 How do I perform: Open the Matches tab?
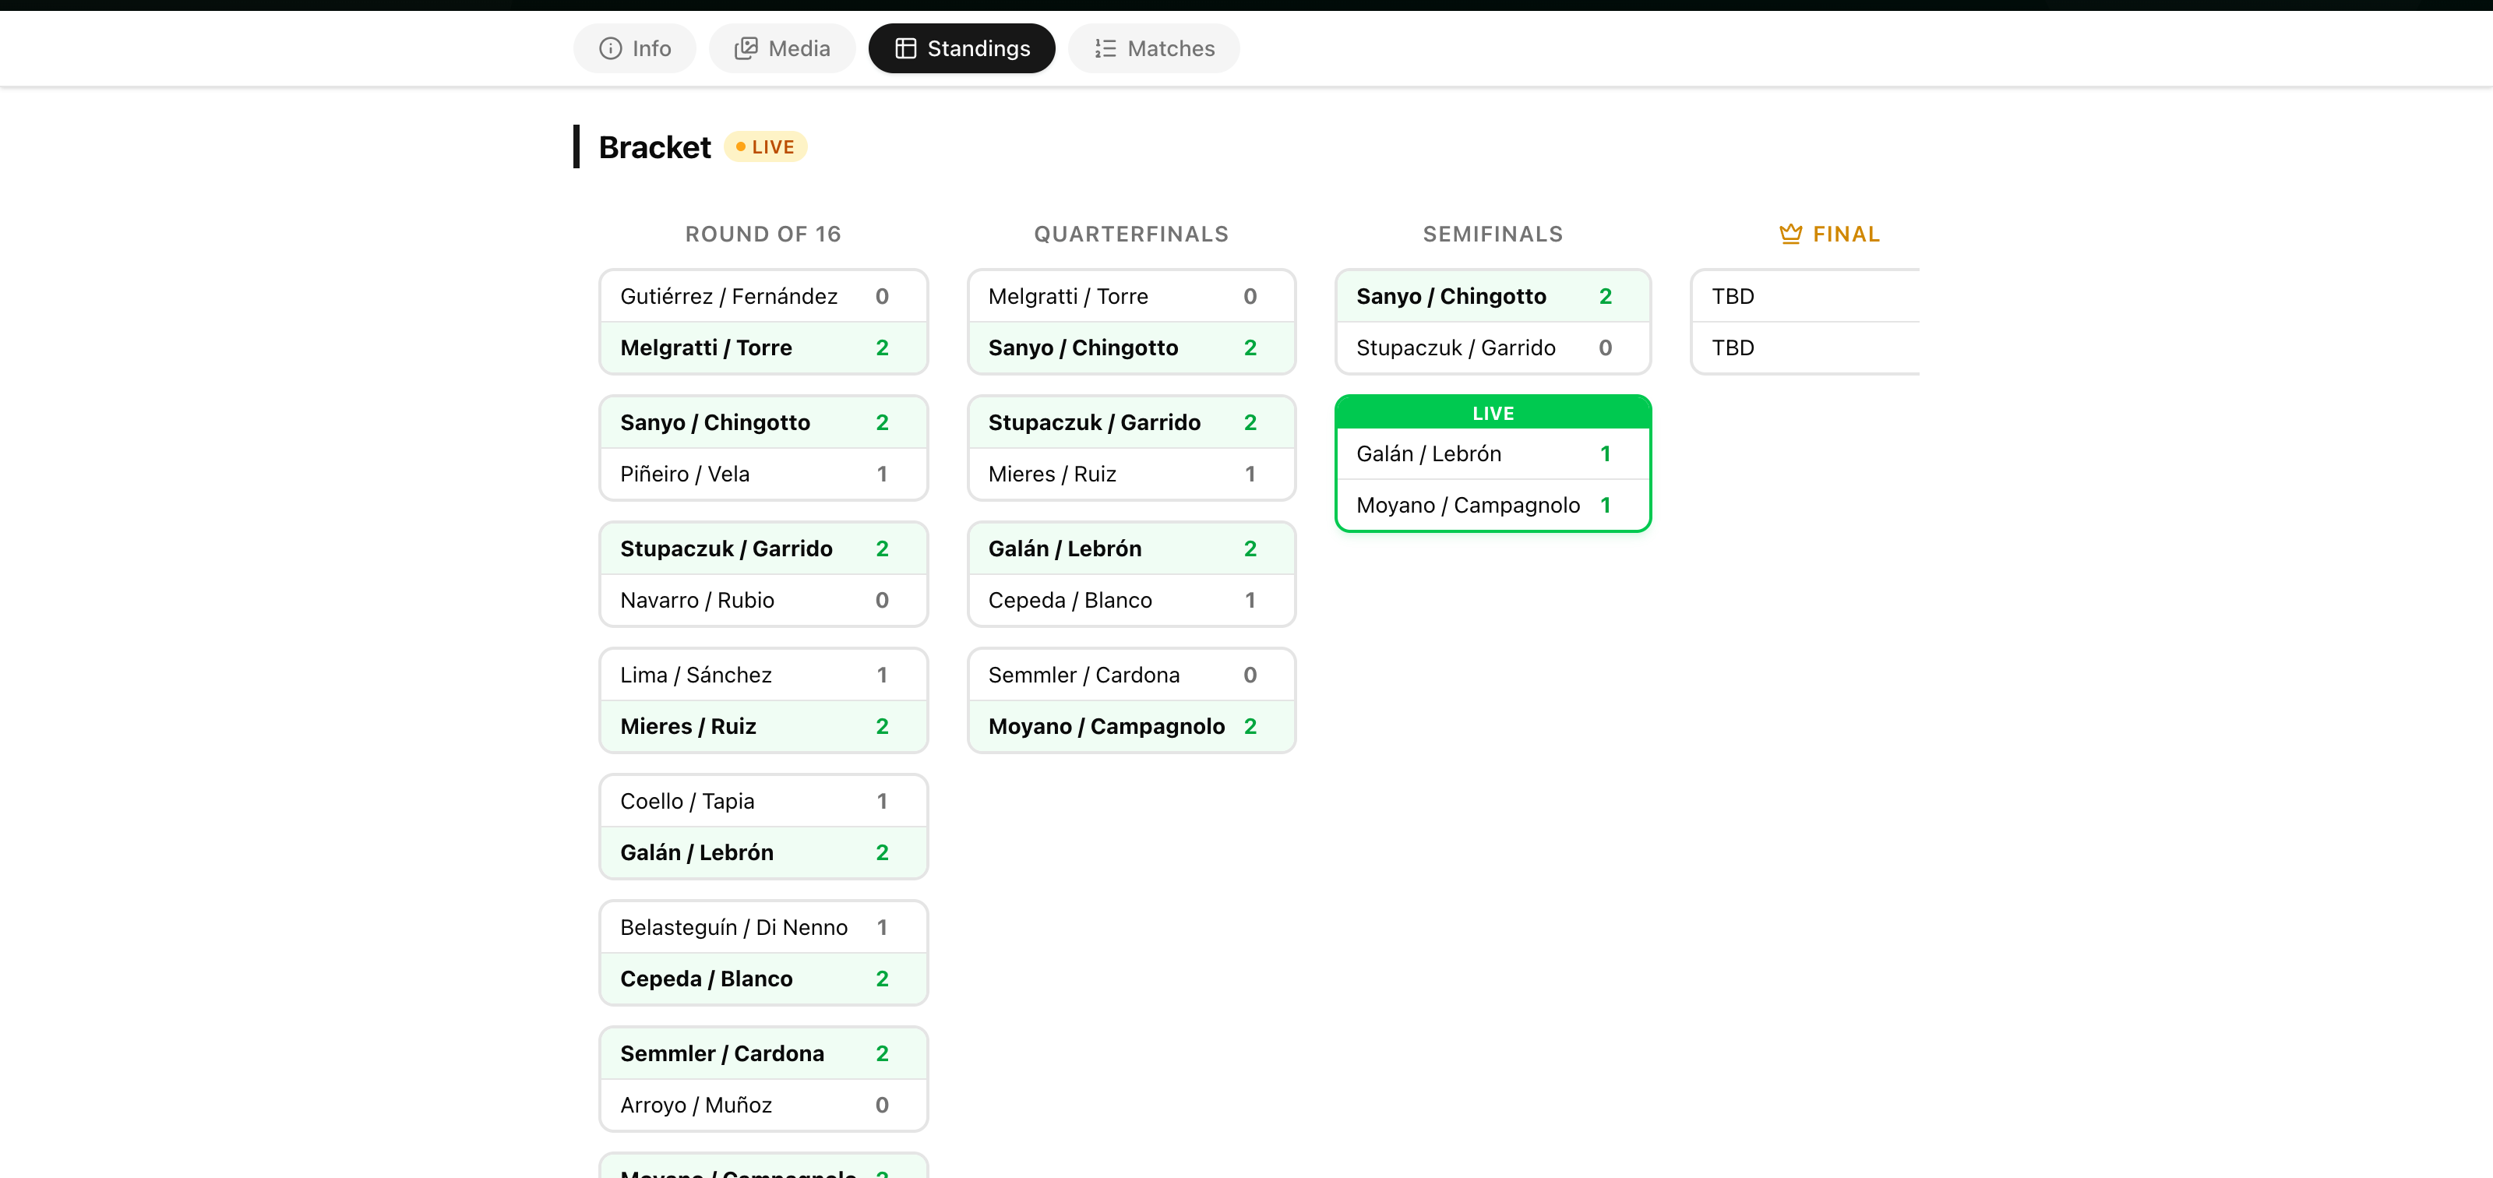click(x=1154, y=48)
